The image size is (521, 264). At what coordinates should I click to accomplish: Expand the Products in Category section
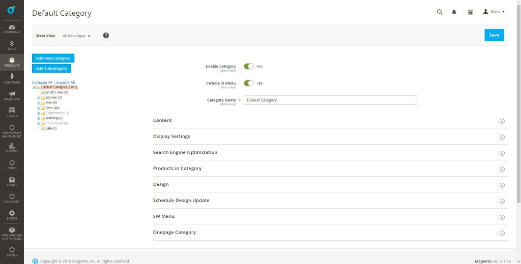pos(330,169)
